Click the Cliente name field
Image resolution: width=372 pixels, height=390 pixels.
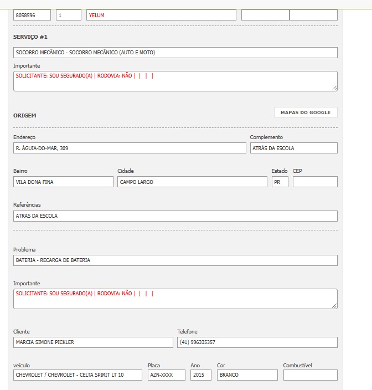point(93,342)
